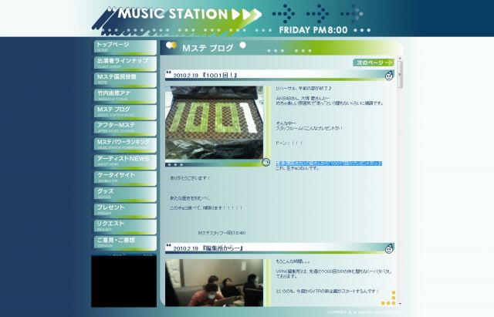
Task: Open リクエスト request menu item
Action: tap(125, 226)
